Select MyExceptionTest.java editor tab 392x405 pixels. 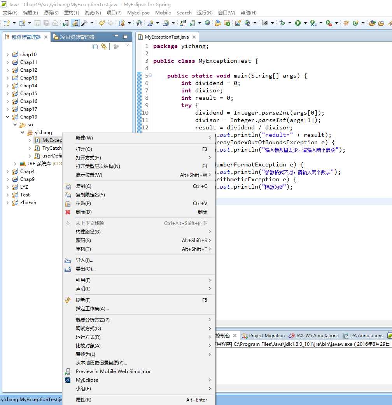click(166, 37)
